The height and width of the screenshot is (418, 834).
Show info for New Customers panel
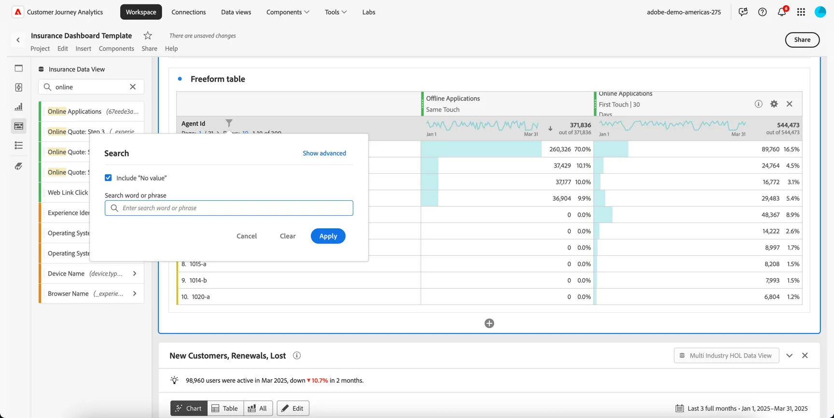[x=297, y=356]
